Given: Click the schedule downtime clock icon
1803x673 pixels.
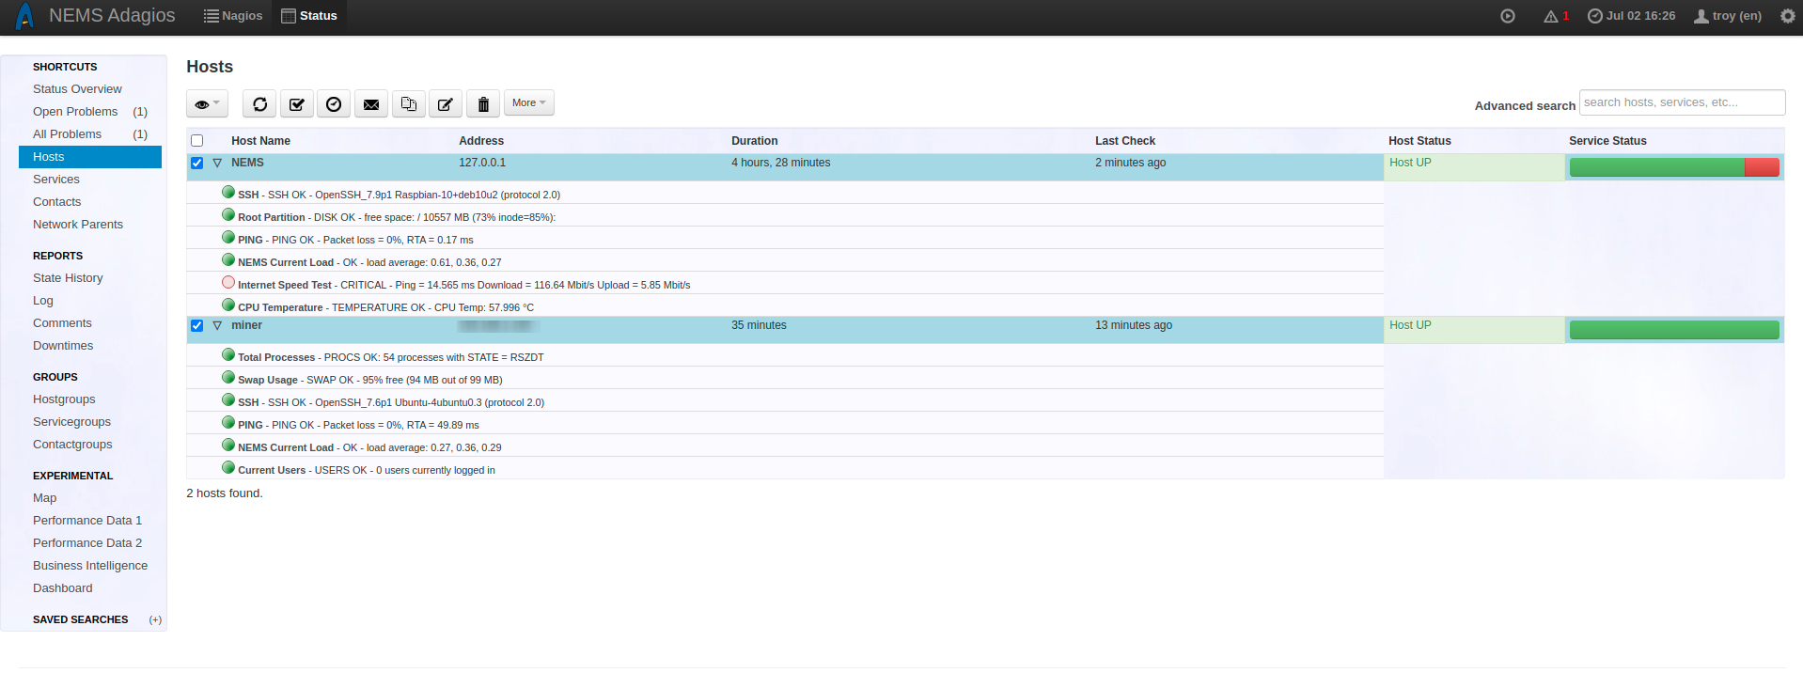Looking at the screenshot, I should (x=334, y=103).
